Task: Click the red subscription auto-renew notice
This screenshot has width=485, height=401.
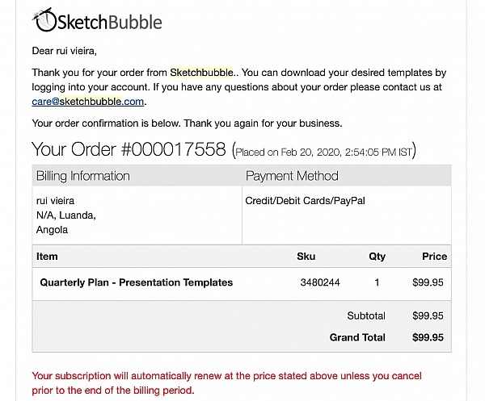Action: click(x=226, y=383)
